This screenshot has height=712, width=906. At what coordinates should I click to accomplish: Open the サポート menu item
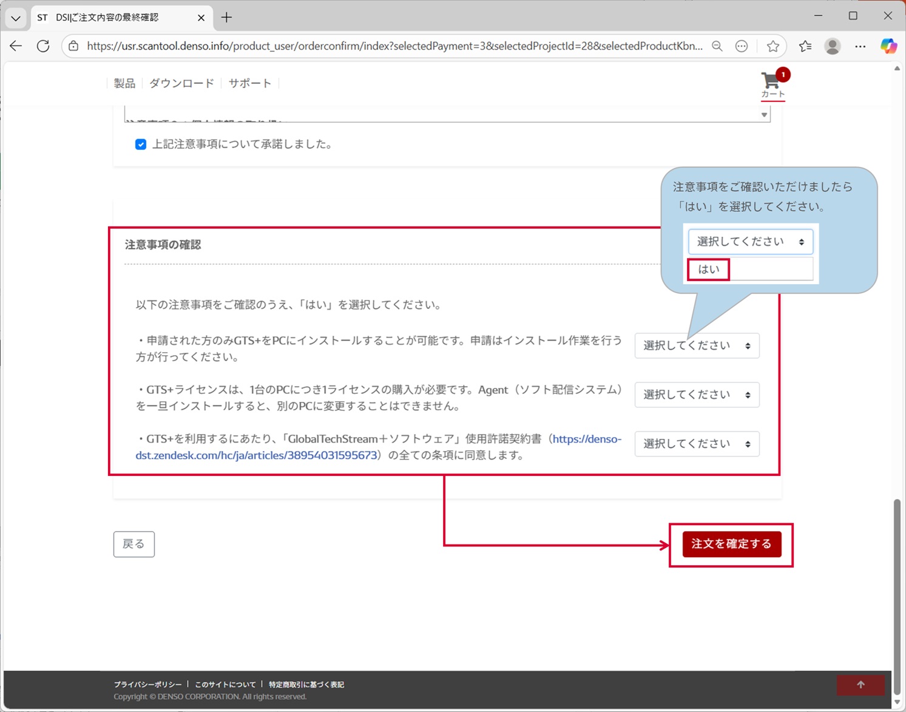coord(249,83)
